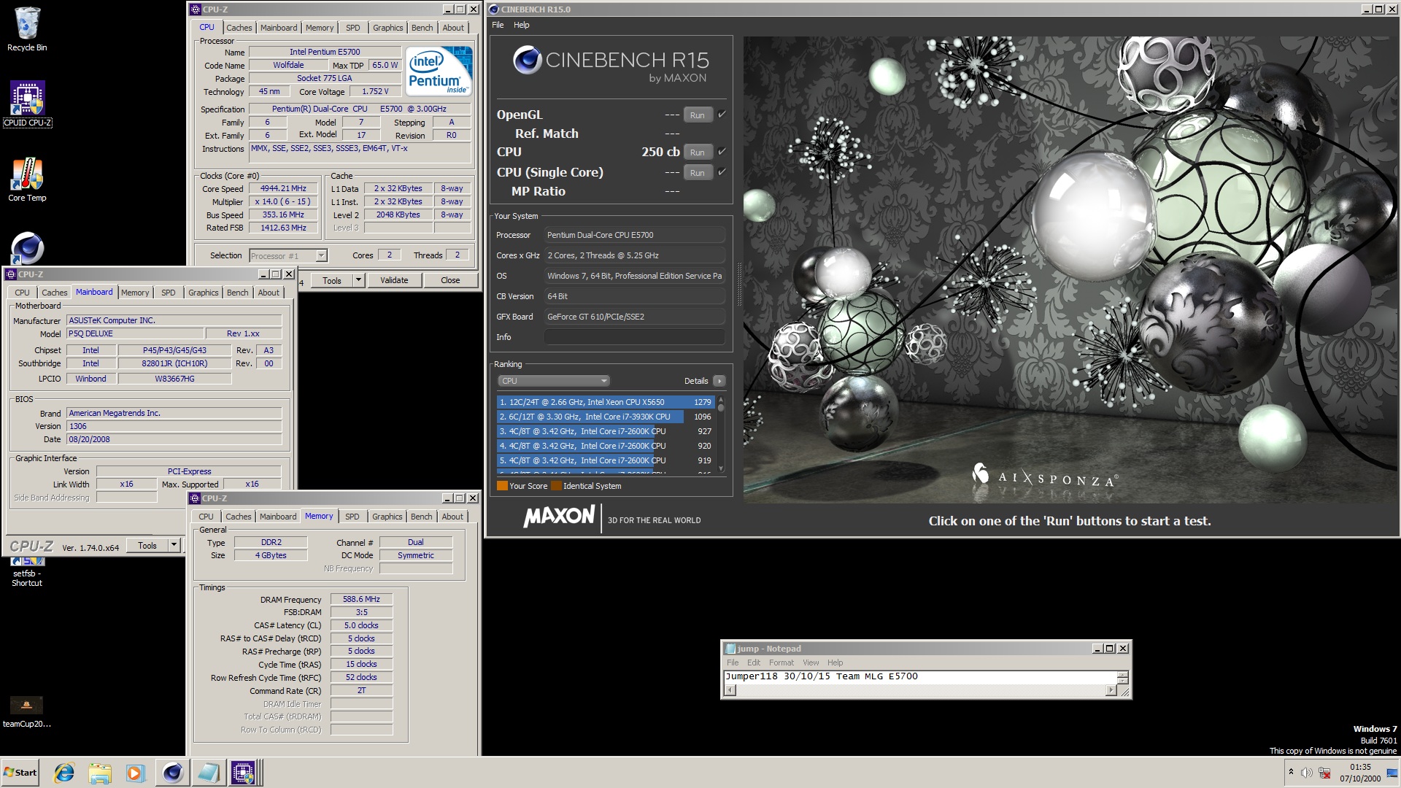The height and width of the screenshot is (788, 1401).
Task: Click the MAXON logo at the bottom
Action: 559,517
